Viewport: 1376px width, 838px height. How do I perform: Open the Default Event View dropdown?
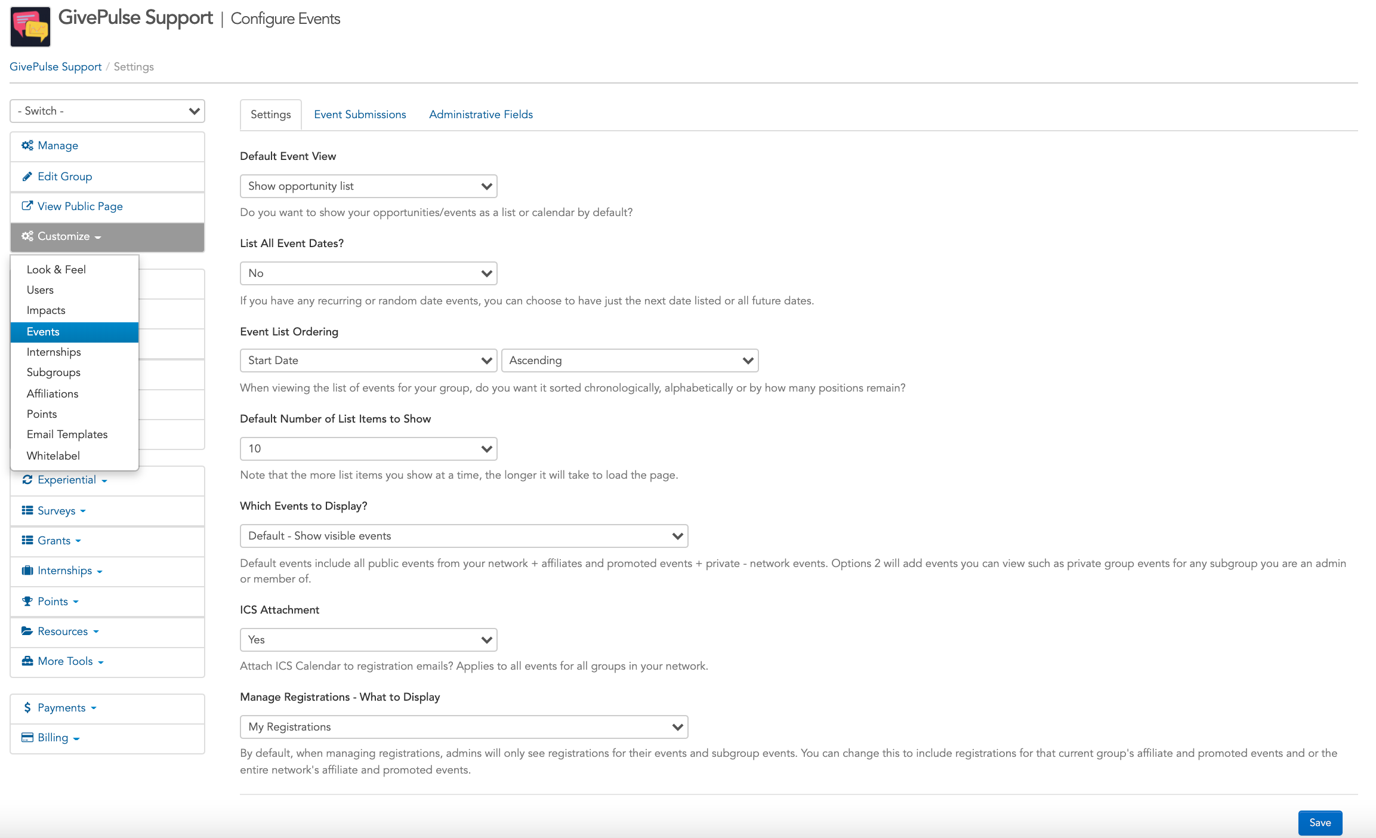click(368, 186)
